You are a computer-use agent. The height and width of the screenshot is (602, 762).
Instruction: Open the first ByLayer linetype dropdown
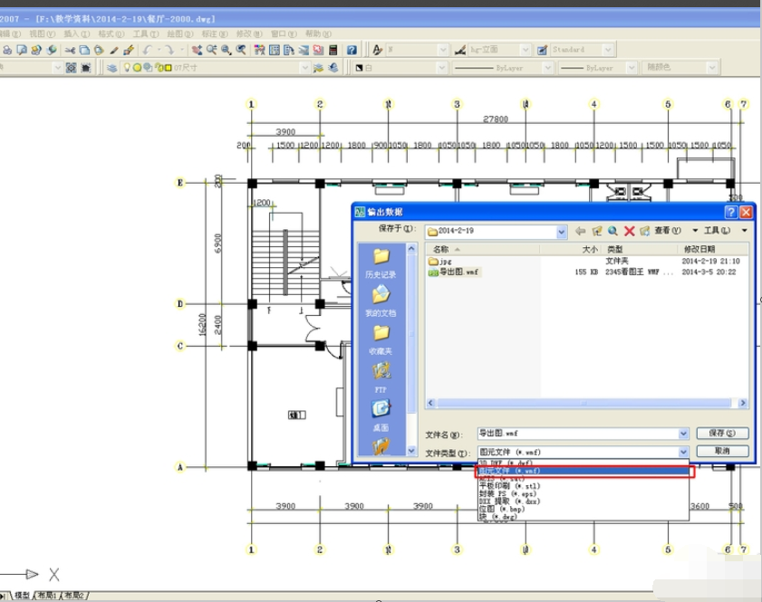[547, 68]
